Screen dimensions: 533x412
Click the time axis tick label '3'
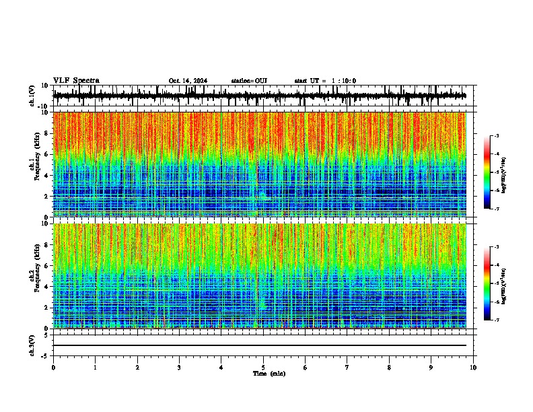click(179, 368)
